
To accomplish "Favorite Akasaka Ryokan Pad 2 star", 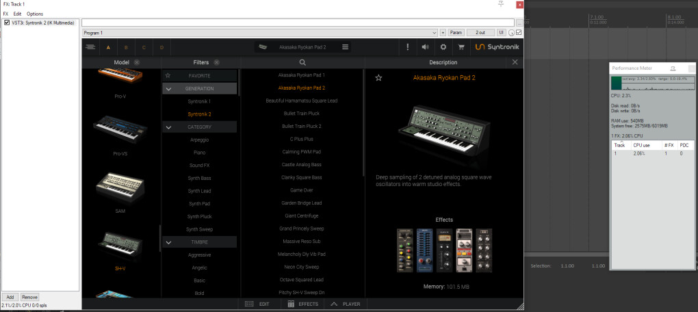I will [378, 78].
